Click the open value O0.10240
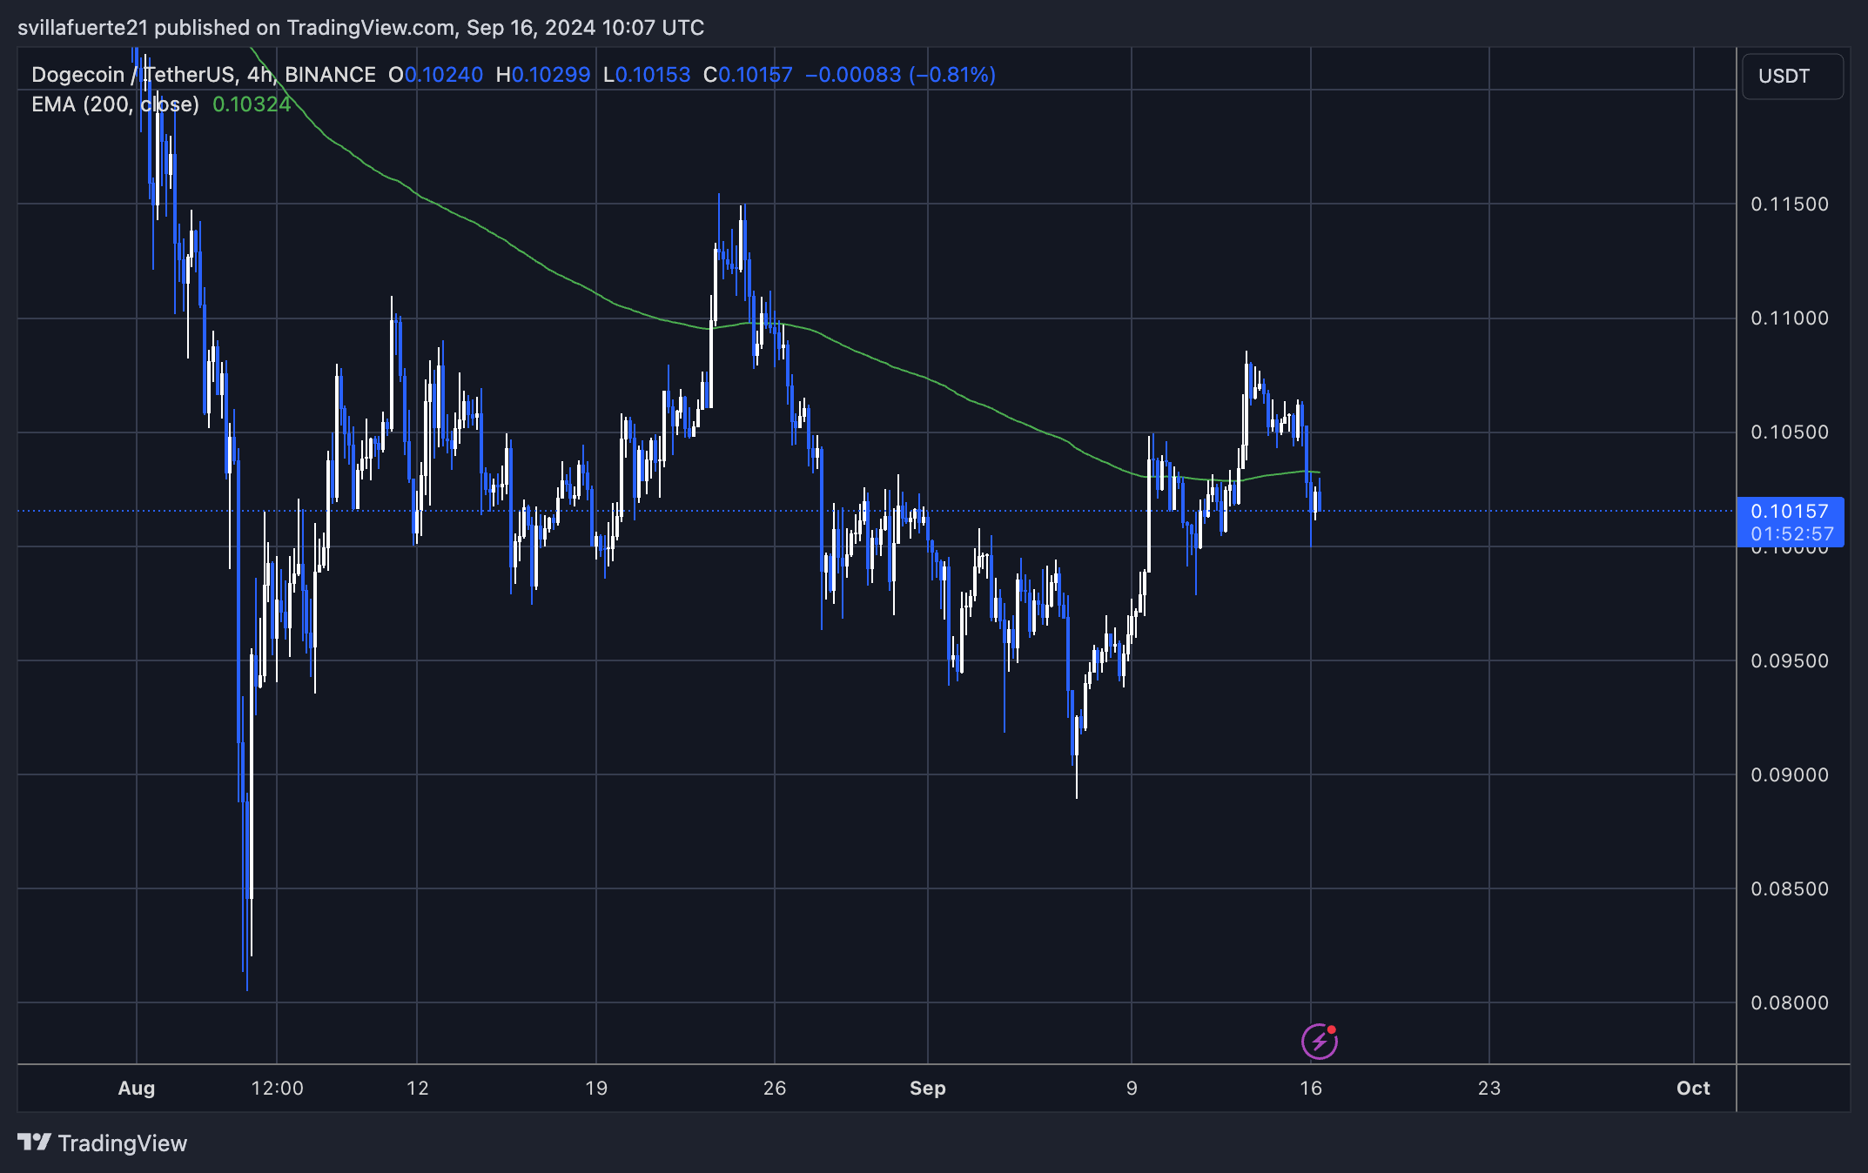Image resolution: width=1868 pixels, height=1173 pixels. [x=435, y=75]
